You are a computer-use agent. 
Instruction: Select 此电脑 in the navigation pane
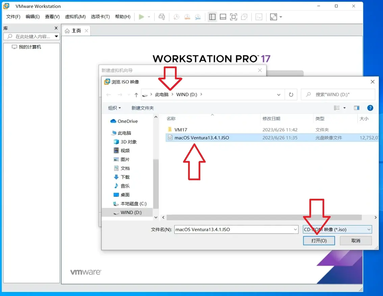click(x=121, y=133)
